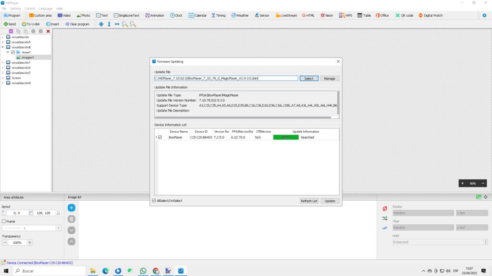The image size is (492, 276).
Task: Open the Clear effect Random dropdown
Action: pyautogui.click(x=423, y=228)
